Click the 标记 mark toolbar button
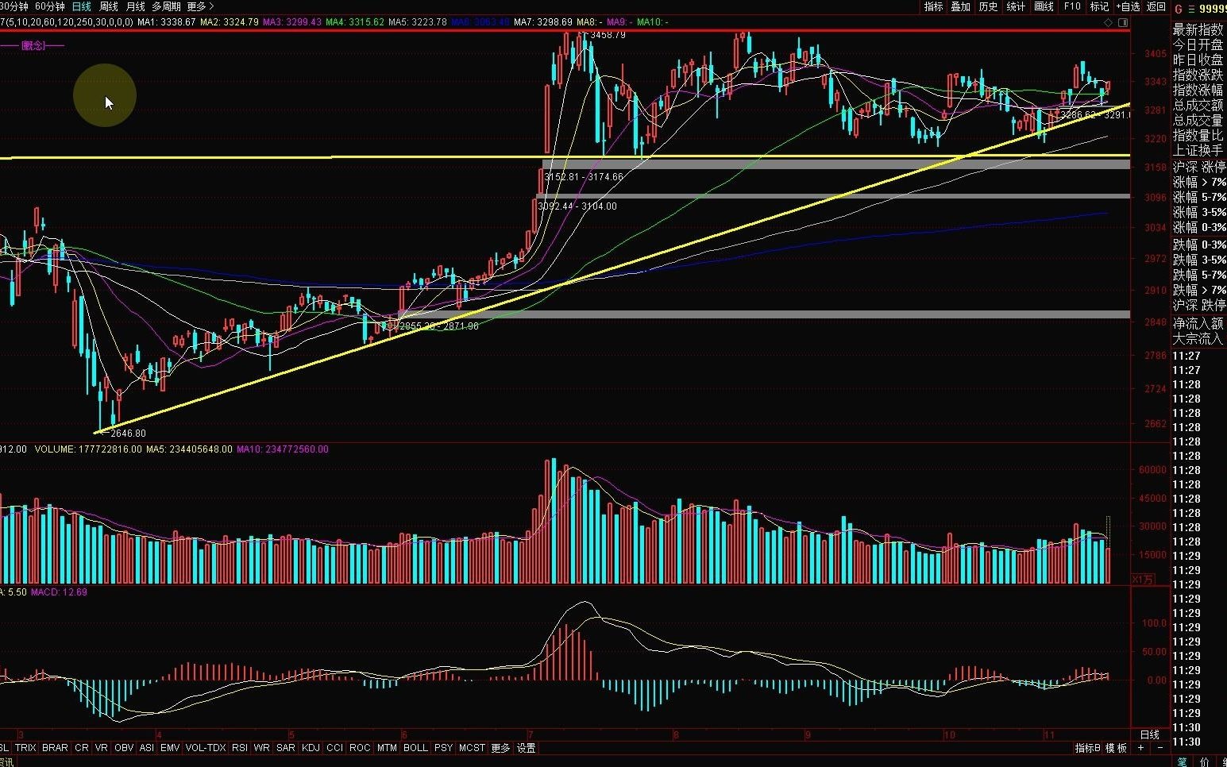The image size is (1227, 767). tap(1099, 6)
